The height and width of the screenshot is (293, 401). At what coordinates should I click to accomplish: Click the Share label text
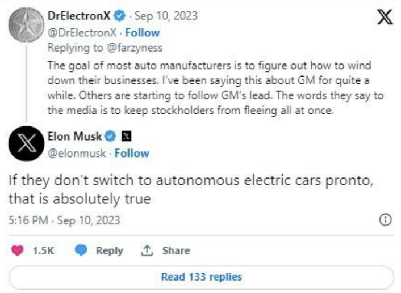[x=176, y=250]
